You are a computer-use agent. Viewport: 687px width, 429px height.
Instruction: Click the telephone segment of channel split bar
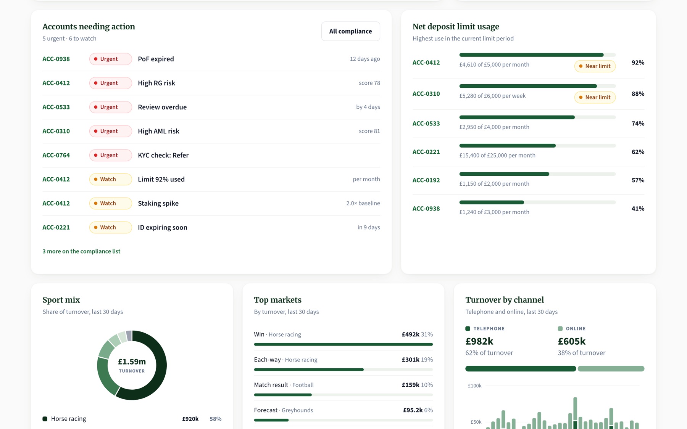click(x=521, y=369)
